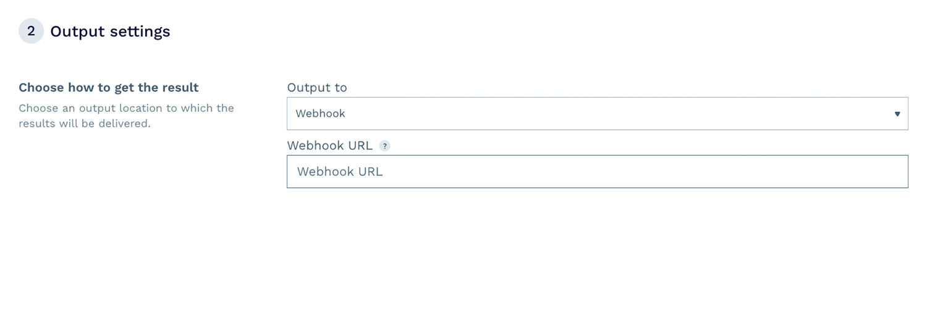Focus the Webhook URL input field
The image size is (927, 309).
tap(597, 172)
